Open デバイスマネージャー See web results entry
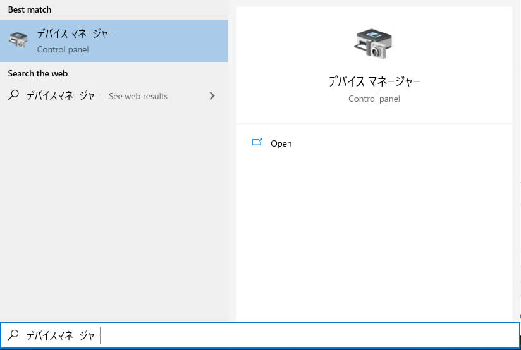 pos(114,96)
